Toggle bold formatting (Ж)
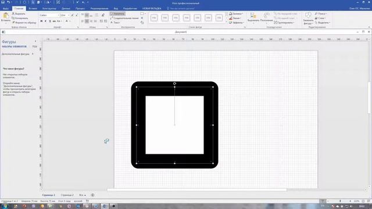The width and height of the screenshot is (372, 209). (x=41, y=21)
